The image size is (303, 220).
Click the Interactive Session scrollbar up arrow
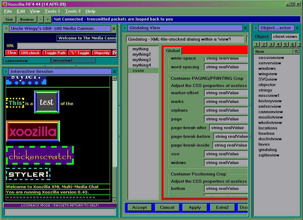coord(114,78)
